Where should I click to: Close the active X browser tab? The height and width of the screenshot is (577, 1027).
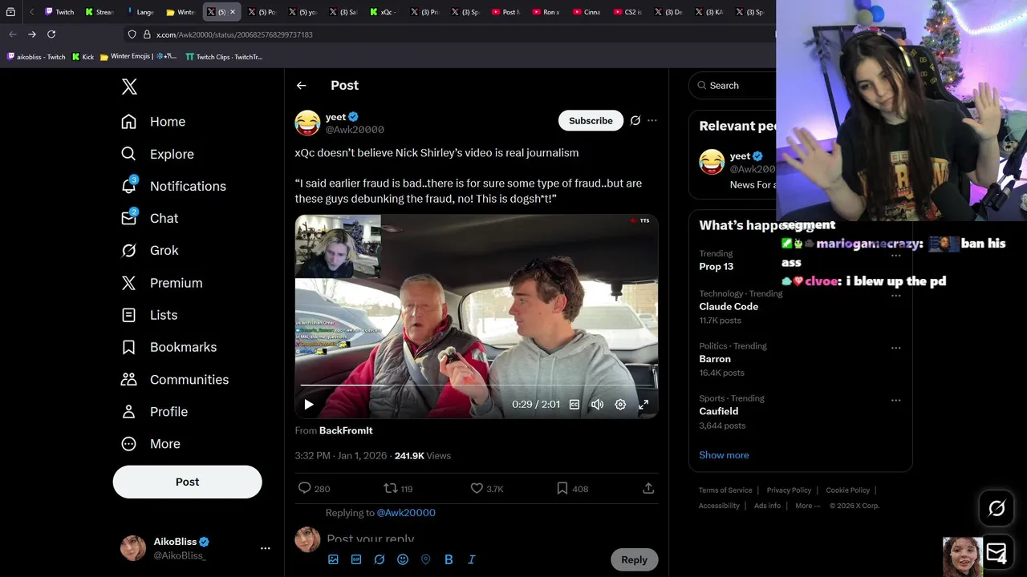coord(233,12)
